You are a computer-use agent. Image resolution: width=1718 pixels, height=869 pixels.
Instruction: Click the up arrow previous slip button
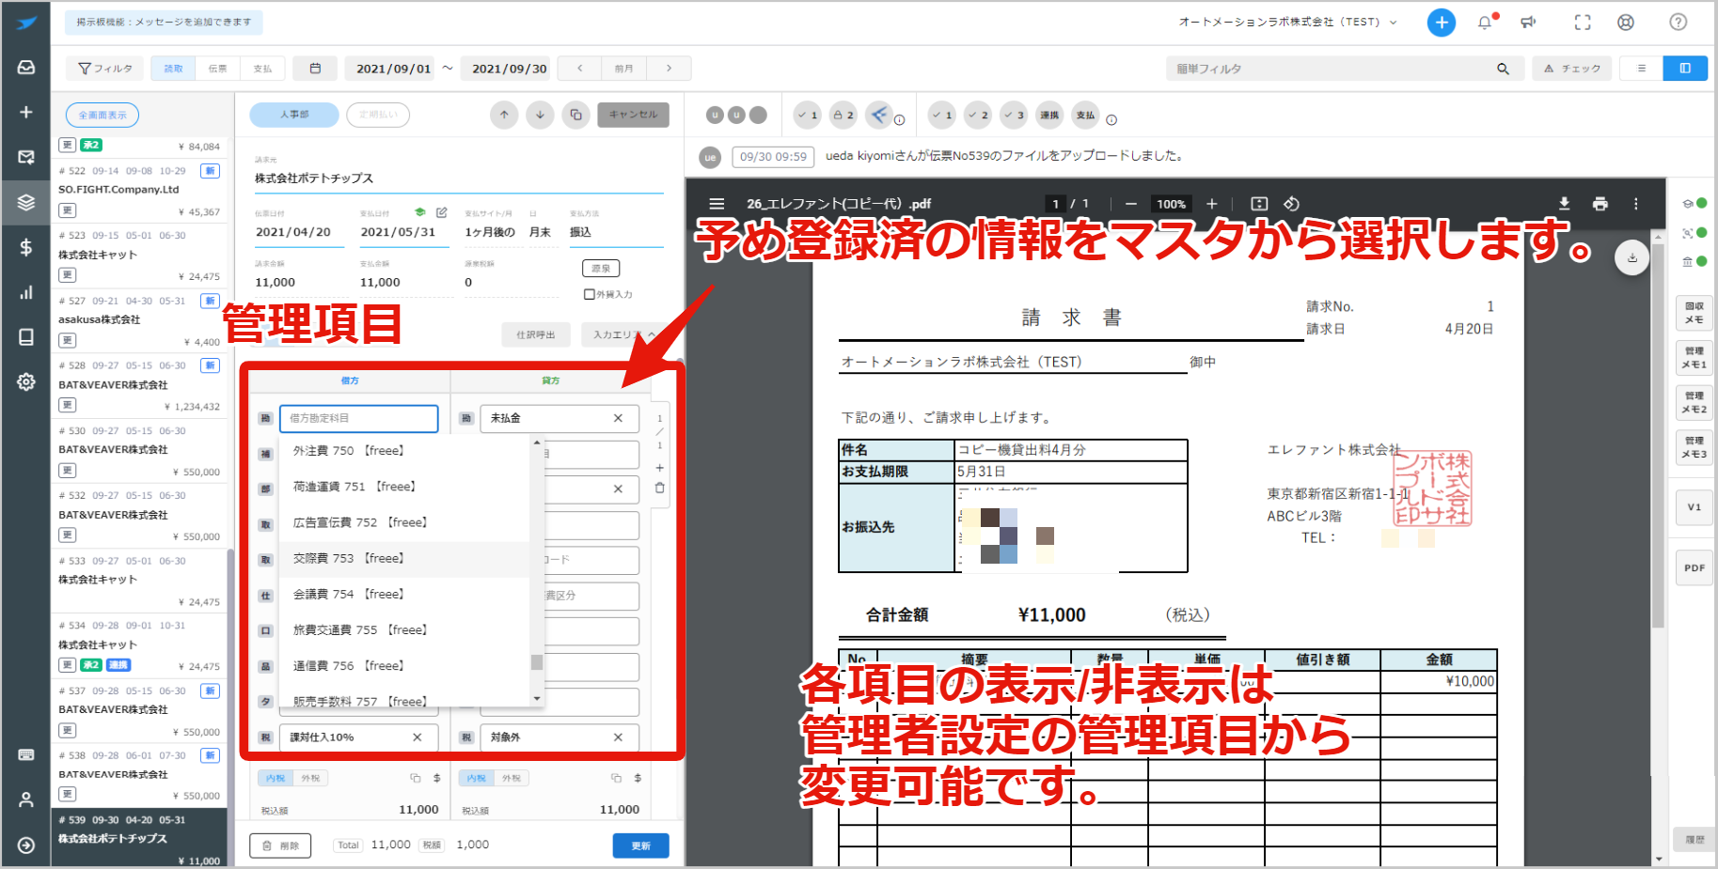(504, 115)
